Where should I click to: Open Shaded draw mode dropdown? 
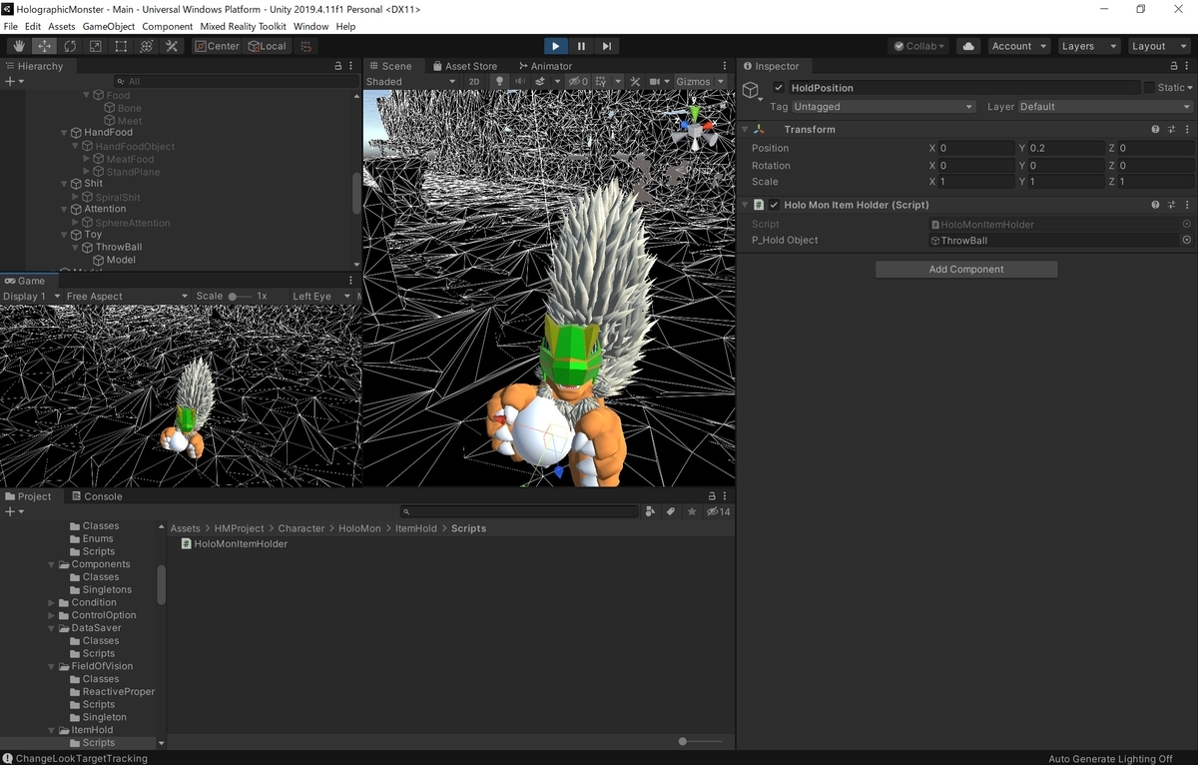[x=410, y=82]
